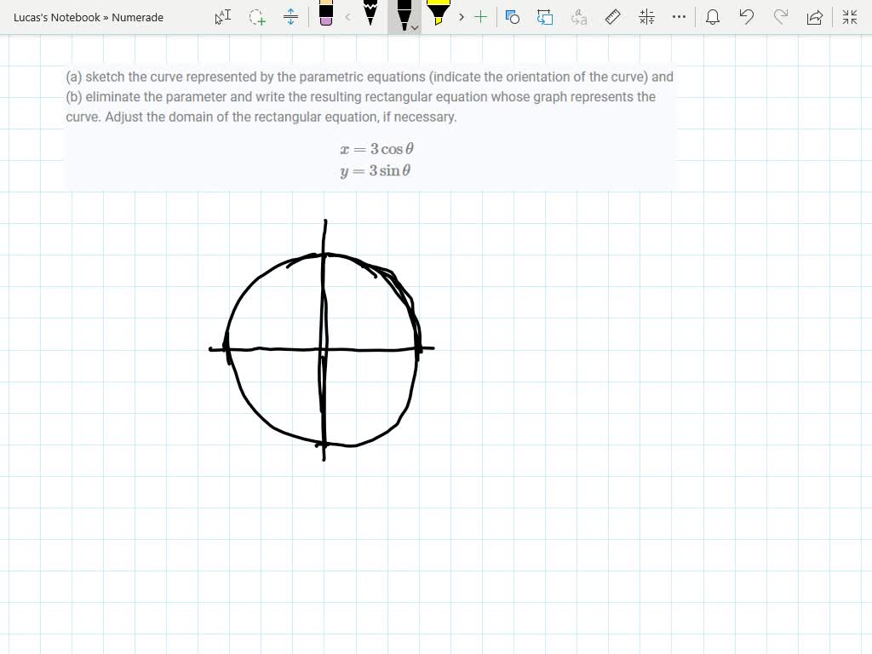This screenshot has height=654, width=872.
Task: Activate the black Pen tool
Action: [x=404, y=14]
